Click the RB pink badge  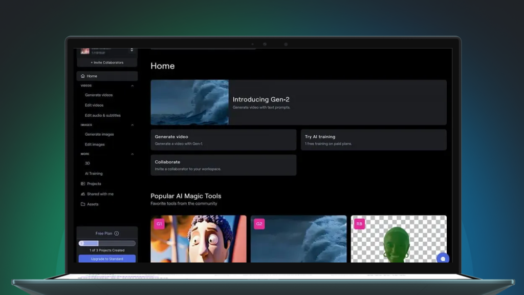(359, 224)
